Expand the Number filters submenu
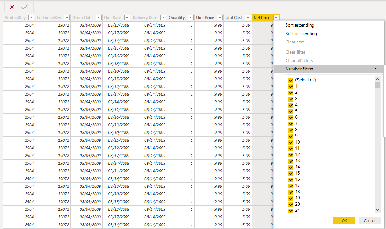The height and width of the screenshot is (229, 386). pos(329,69)
